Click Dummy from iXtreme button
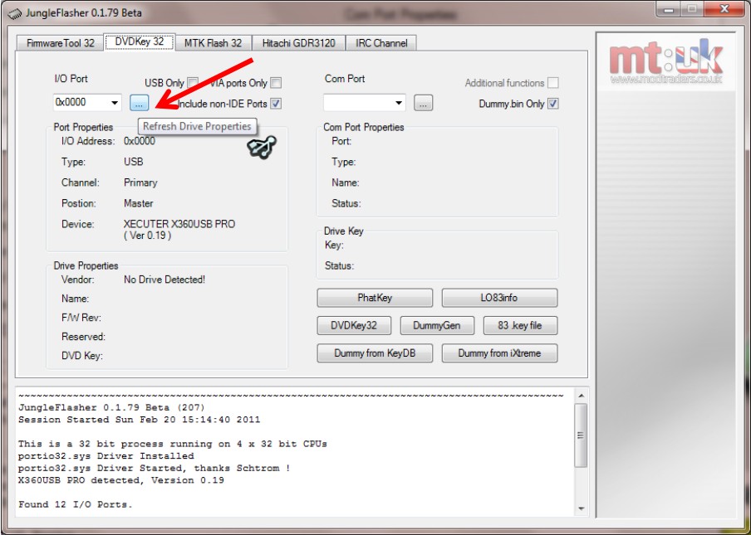This screenshot has height=535, width=751. pyautogui.click(x=499, y=353)
